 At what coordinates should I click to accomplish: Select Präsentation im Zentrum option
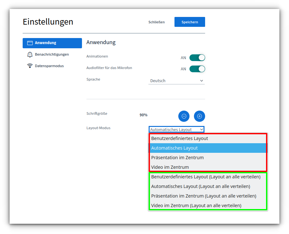click(x=177, y=158)
